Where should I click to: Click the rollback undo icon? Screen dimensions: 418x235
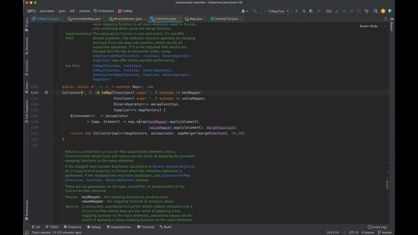366,11
